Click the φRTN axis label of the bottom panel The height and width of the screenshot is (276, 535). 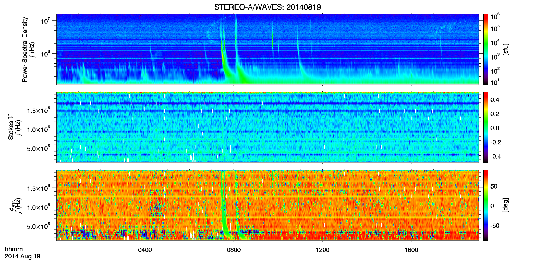(x=12, y=206)
